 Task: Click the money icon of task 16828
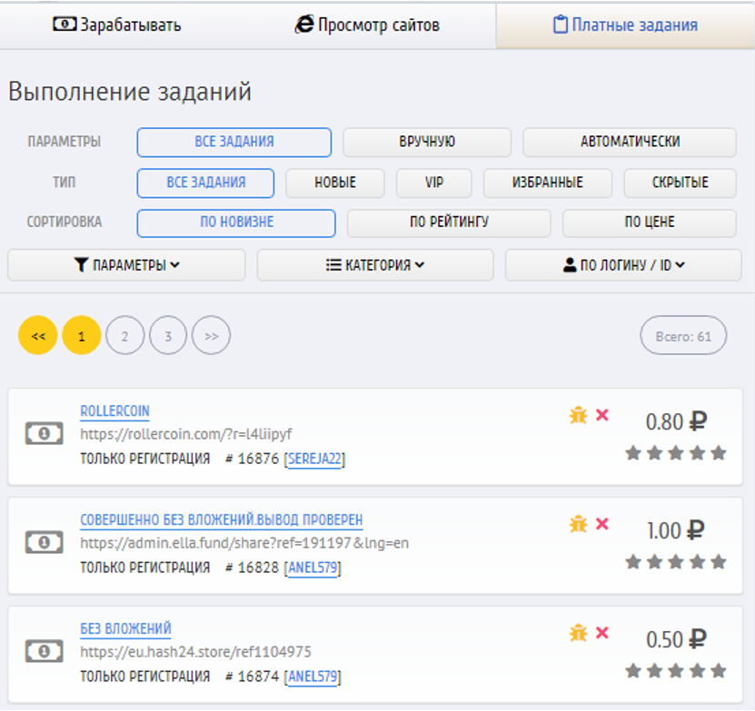tap(44, 542)
